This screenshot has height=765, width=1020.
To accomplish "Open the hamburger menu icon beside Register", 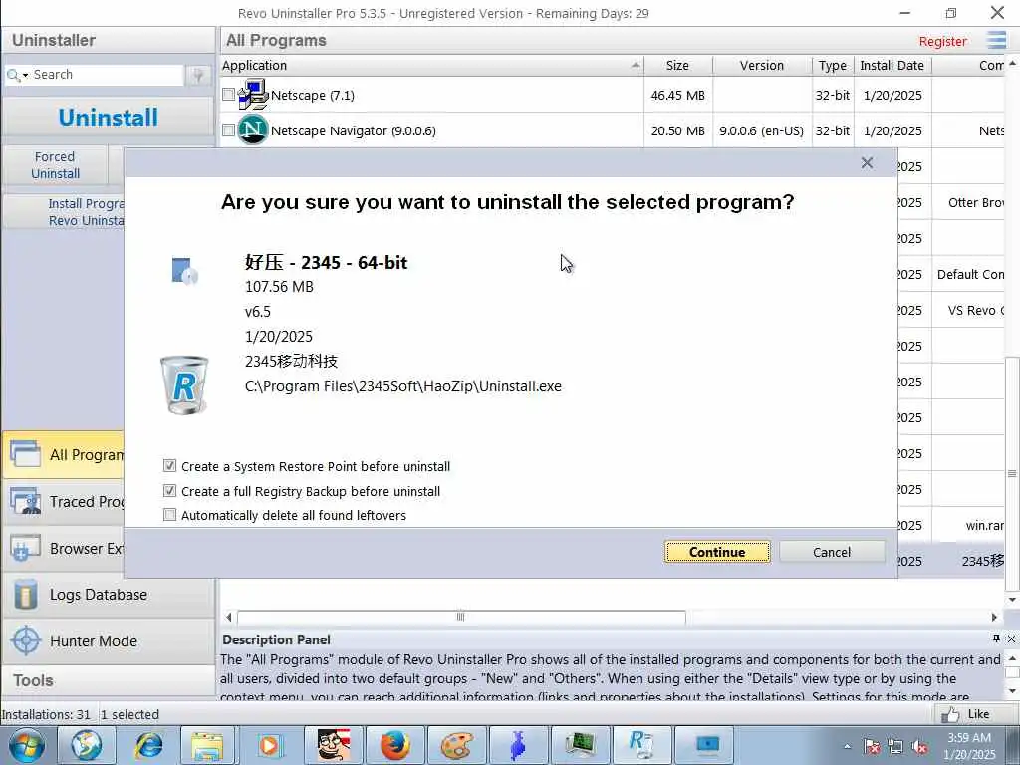I will [996, 40].
